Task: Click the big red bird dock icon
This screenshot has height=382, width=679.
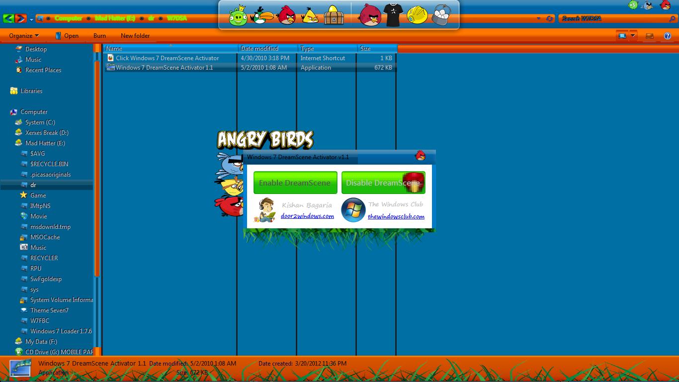Action: pos(370,15)
